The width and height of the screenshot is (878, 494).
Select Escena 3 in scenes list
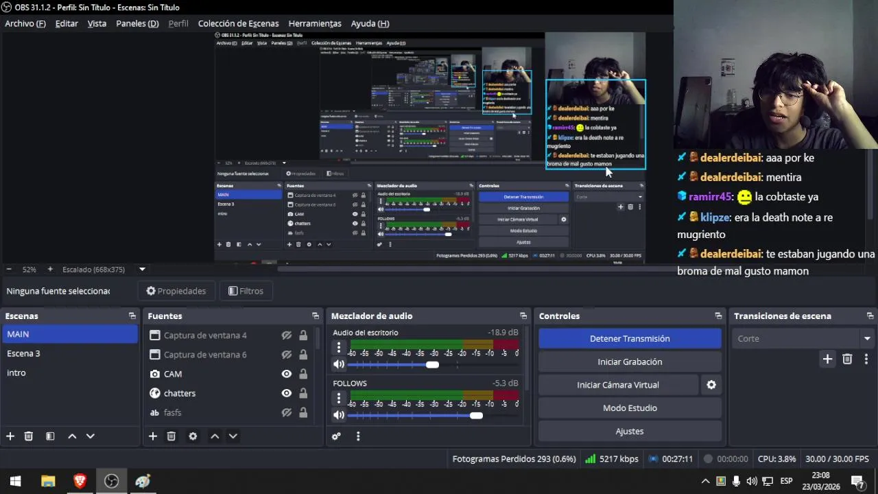point(70,353)
